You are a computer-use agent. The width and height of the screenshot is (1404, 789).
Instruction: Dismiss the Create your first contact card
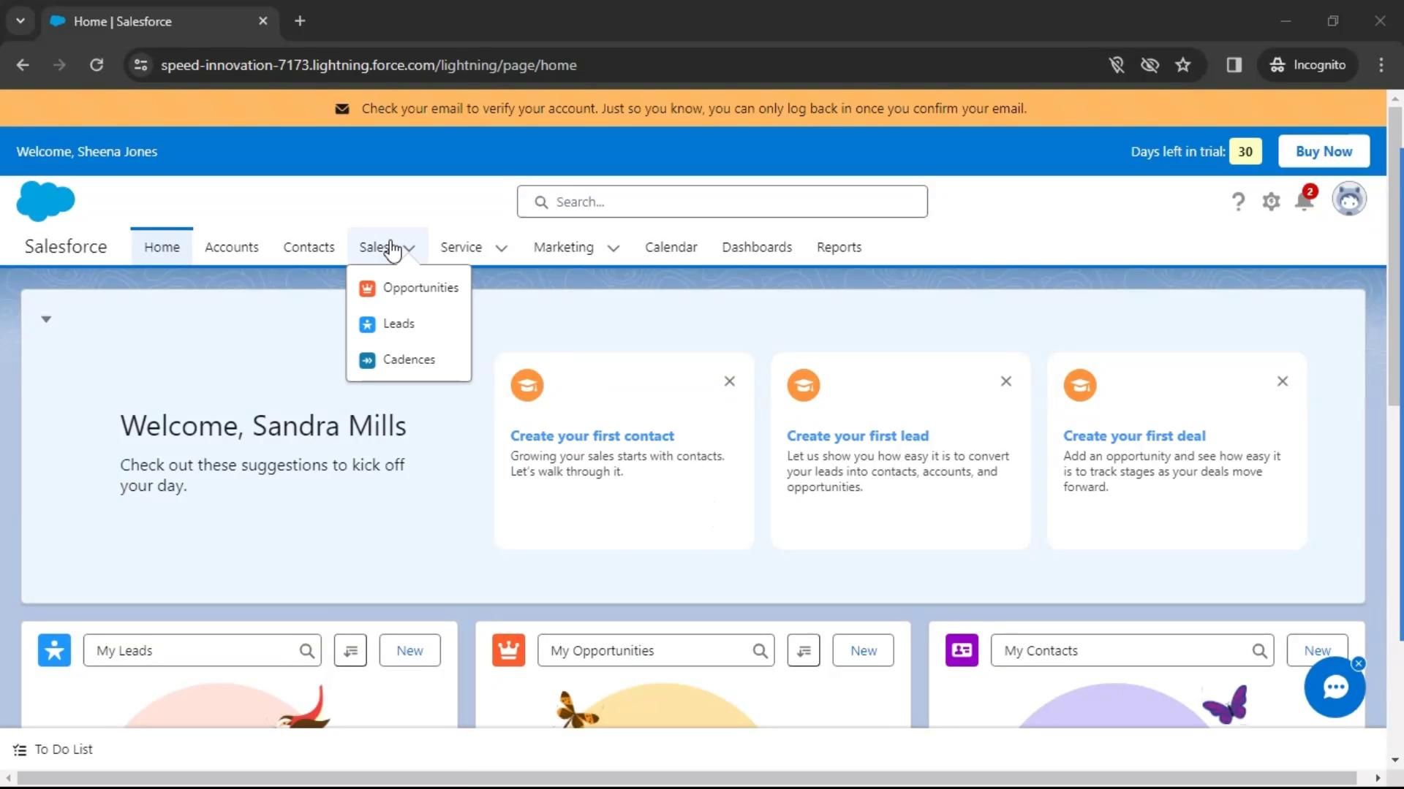730,381
